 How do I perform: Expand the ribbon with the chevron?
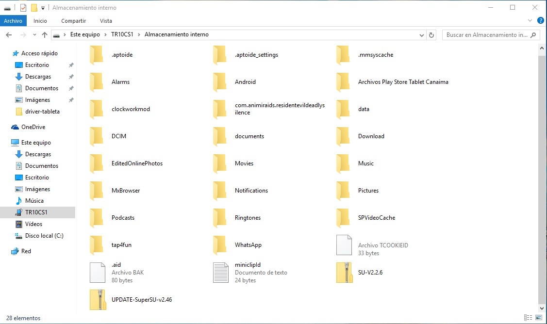click(530, 21)
